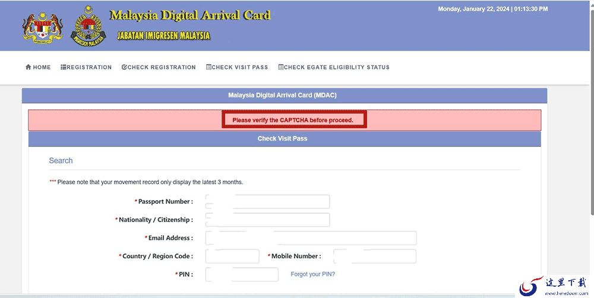Click the Imigresen Malaysia crest logo
The height and width of the screenshot is (298, 594).
click(x=89, y=26)
